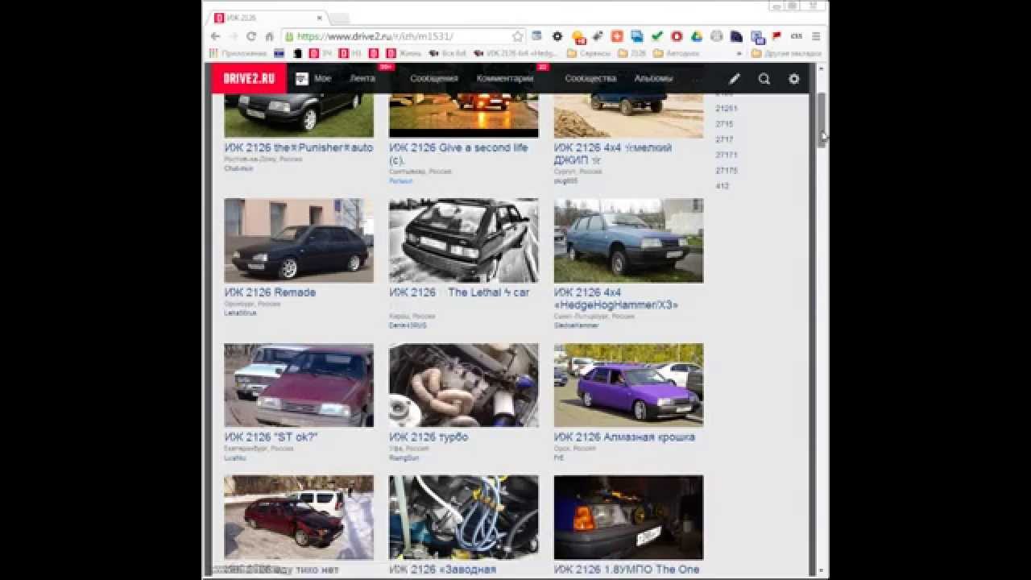This screenshot has height=580, width=1031.
Task: Click the red ST ok car thumbnail
Action: [299, 385]
